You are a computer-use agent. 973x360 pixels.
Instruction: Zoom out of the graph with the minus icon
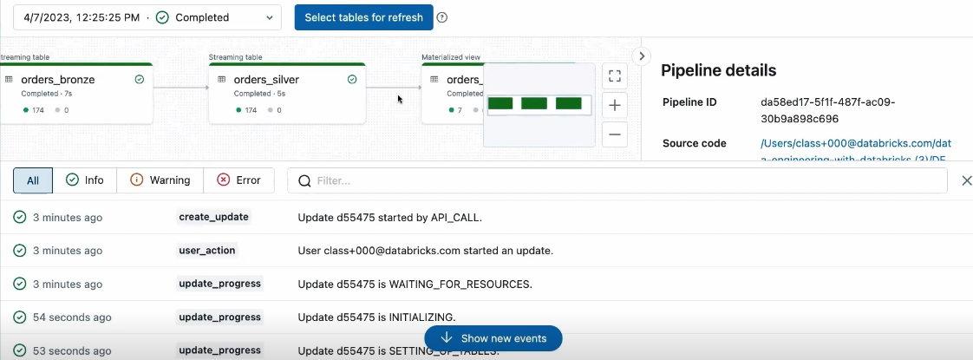pos(614,134)
